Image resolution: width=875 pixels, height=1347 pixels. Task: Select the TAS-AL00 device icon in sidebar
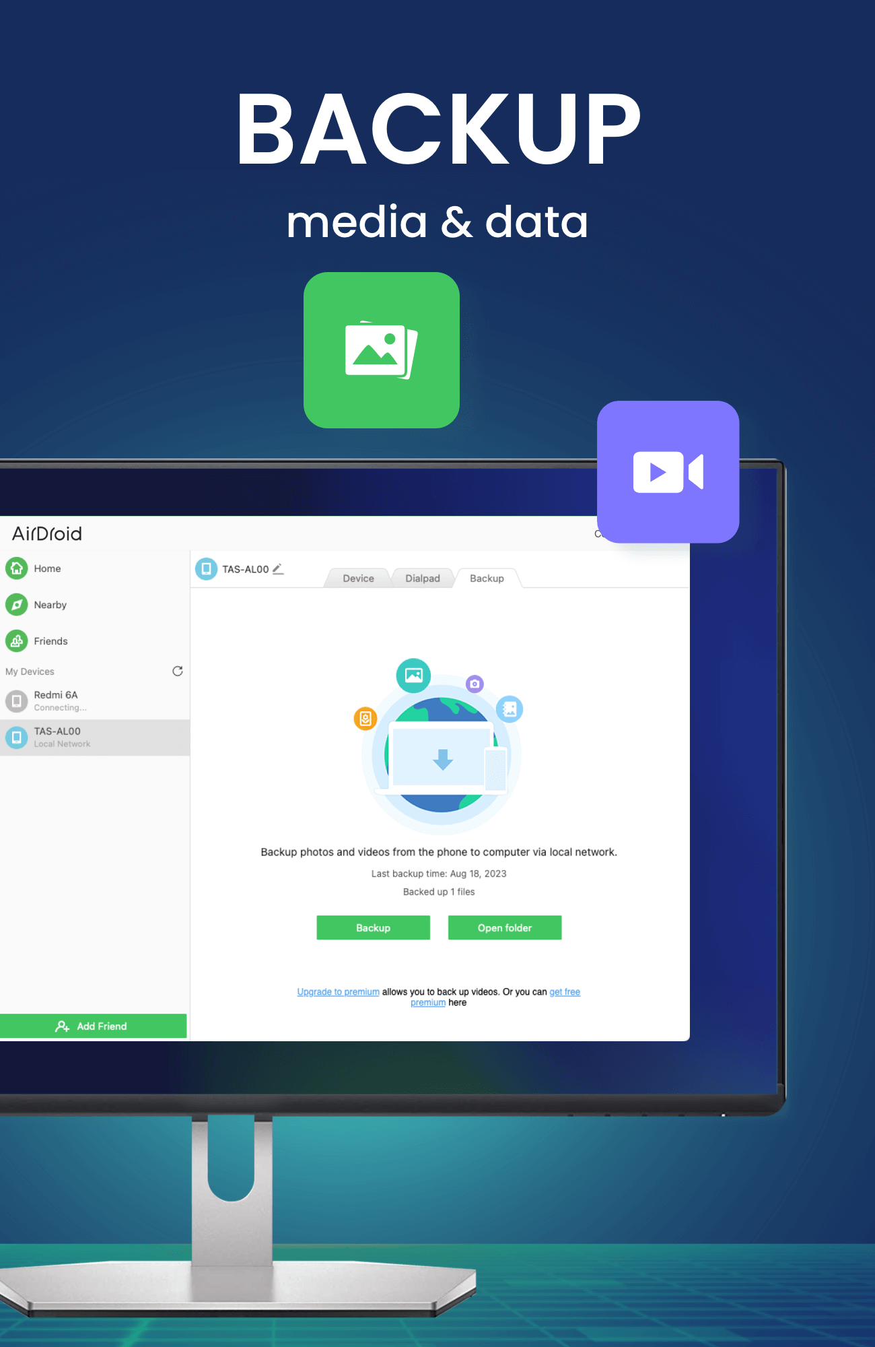[17, 737]
